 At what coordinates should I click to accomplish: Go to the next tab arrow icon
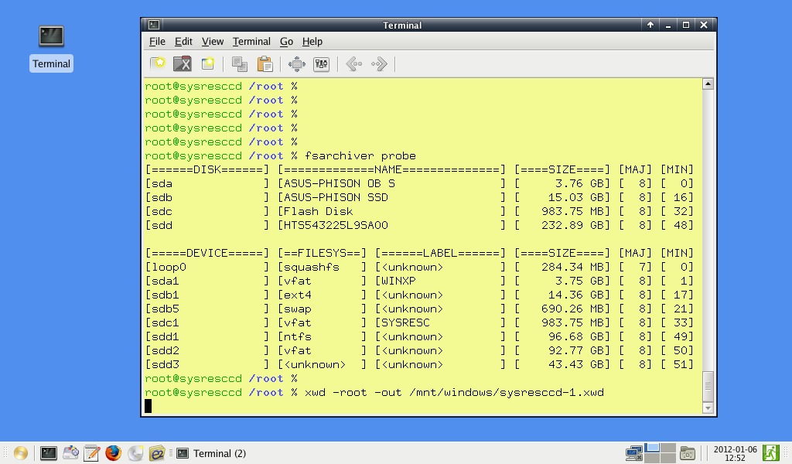(379, 63)
